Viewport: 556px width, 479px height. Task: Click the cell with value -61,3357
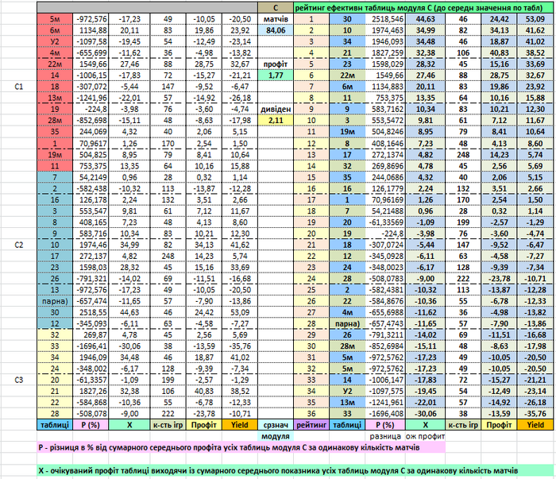91,380
